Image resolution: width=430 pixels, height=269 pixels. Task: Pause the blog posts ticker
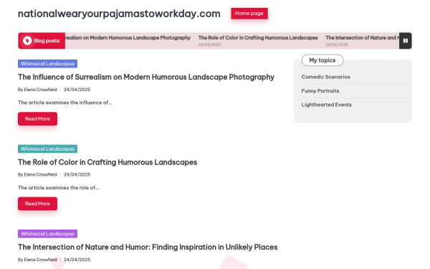[x=406, y=41]
